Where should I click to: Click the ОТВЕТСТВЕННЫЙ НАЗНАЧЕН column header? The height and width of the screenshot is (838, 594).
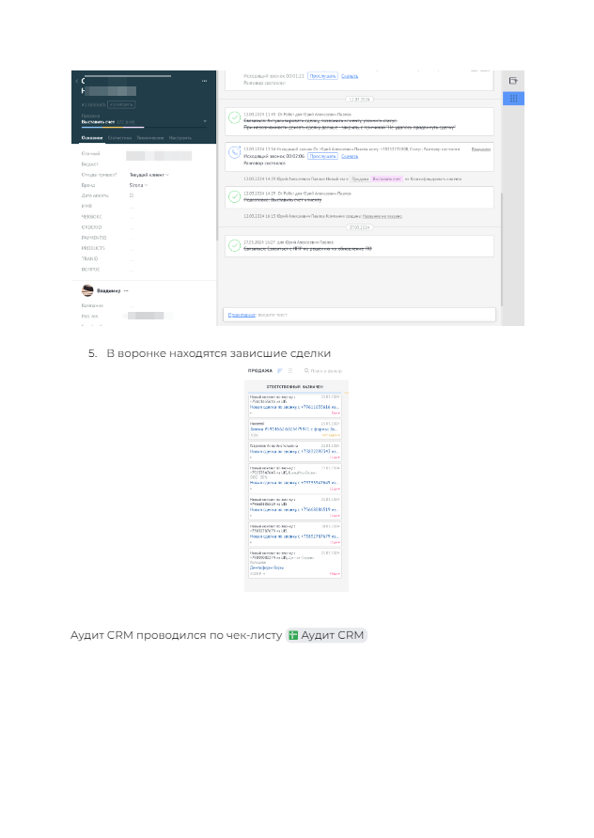click(x=294, y=386)
